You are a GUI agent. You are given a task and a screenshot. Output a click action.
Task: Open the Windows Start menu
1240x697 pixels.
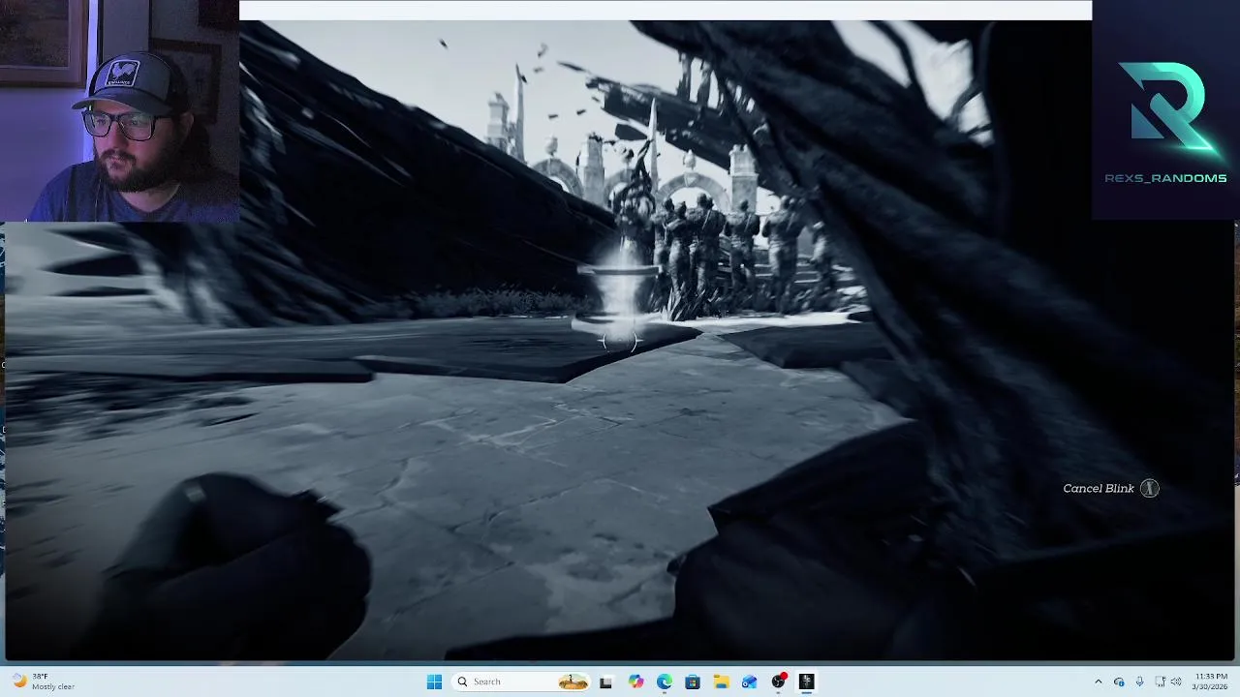pos(434,682)
